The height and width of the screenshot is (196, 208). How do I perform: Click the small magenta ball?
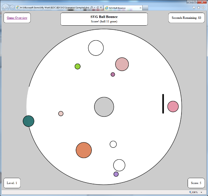(113, 74)
